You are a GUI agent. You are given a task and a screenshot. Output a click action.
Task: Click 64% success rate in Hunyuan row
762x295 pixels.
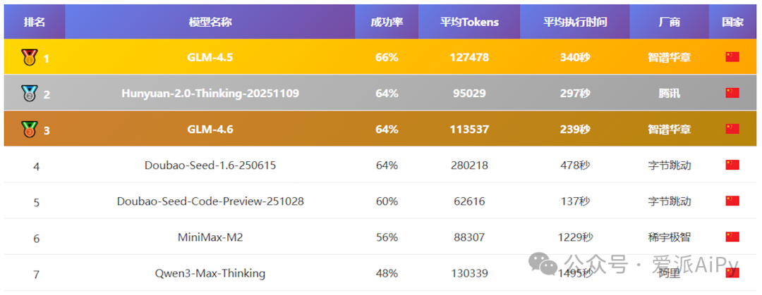click(x=387, y=93)
